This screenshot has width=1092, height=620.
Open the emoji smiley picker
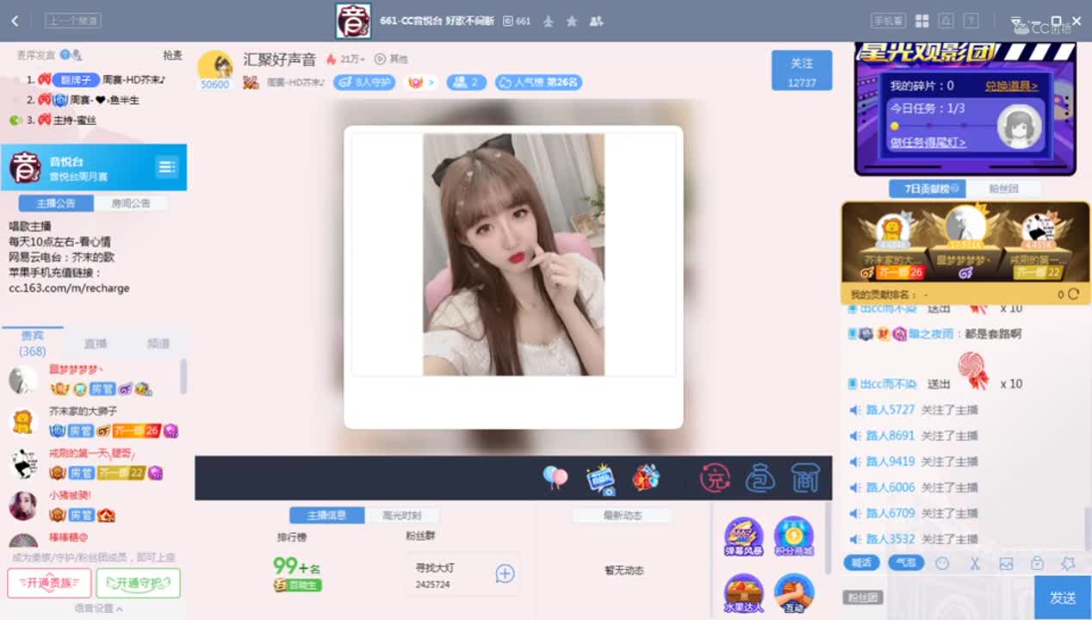click(x=942, y=563)
